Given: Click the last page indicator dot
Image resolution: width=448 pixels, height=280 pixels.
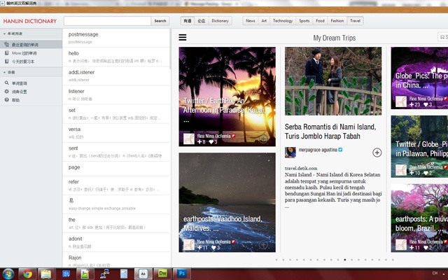Looking at the screenshot, I should click(393, 260).
